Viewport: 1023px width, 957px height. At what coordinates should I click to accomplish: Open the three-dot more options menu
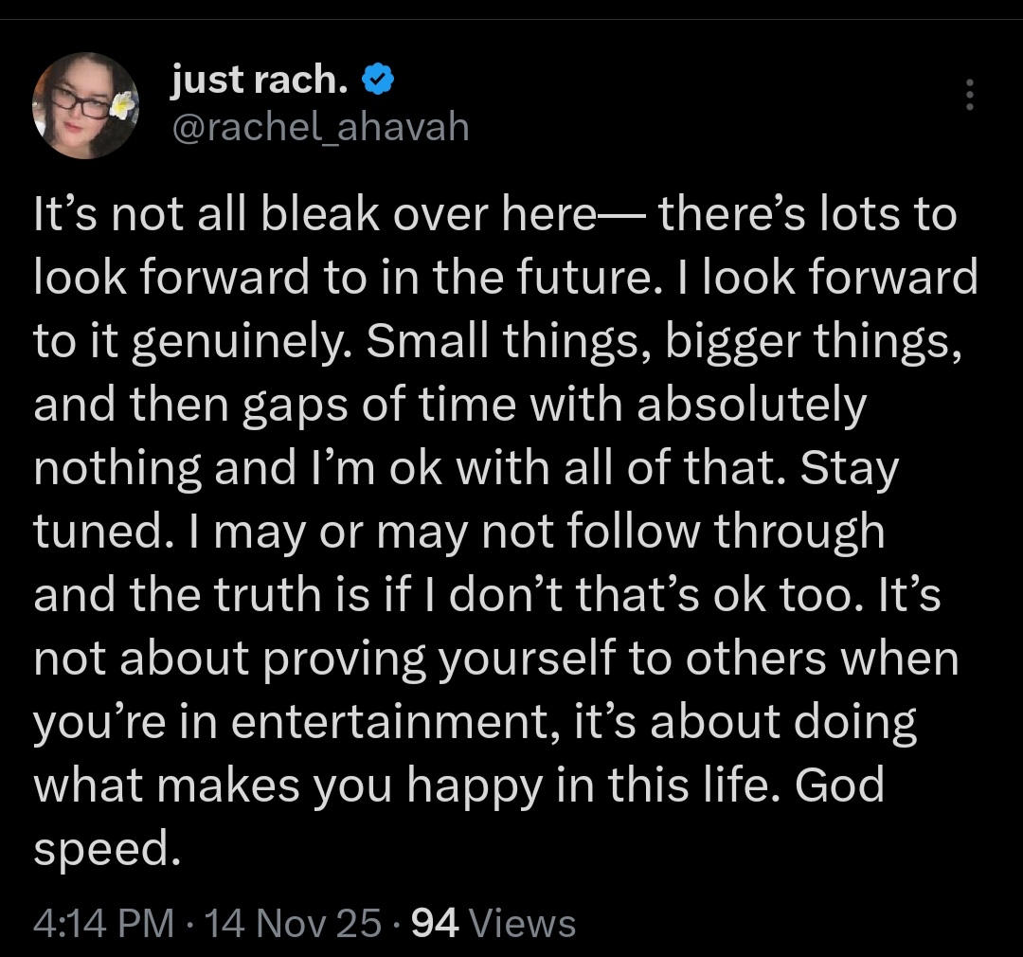coord(968,95)
